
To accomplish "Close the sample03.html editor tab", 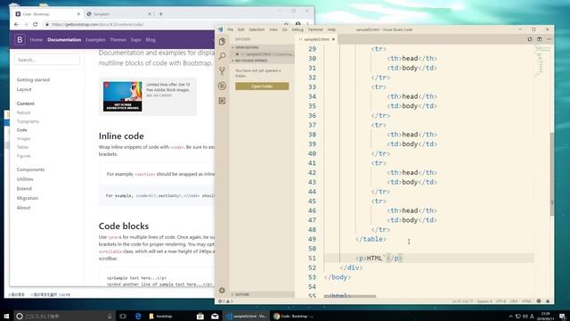I will tap(333, 39).
